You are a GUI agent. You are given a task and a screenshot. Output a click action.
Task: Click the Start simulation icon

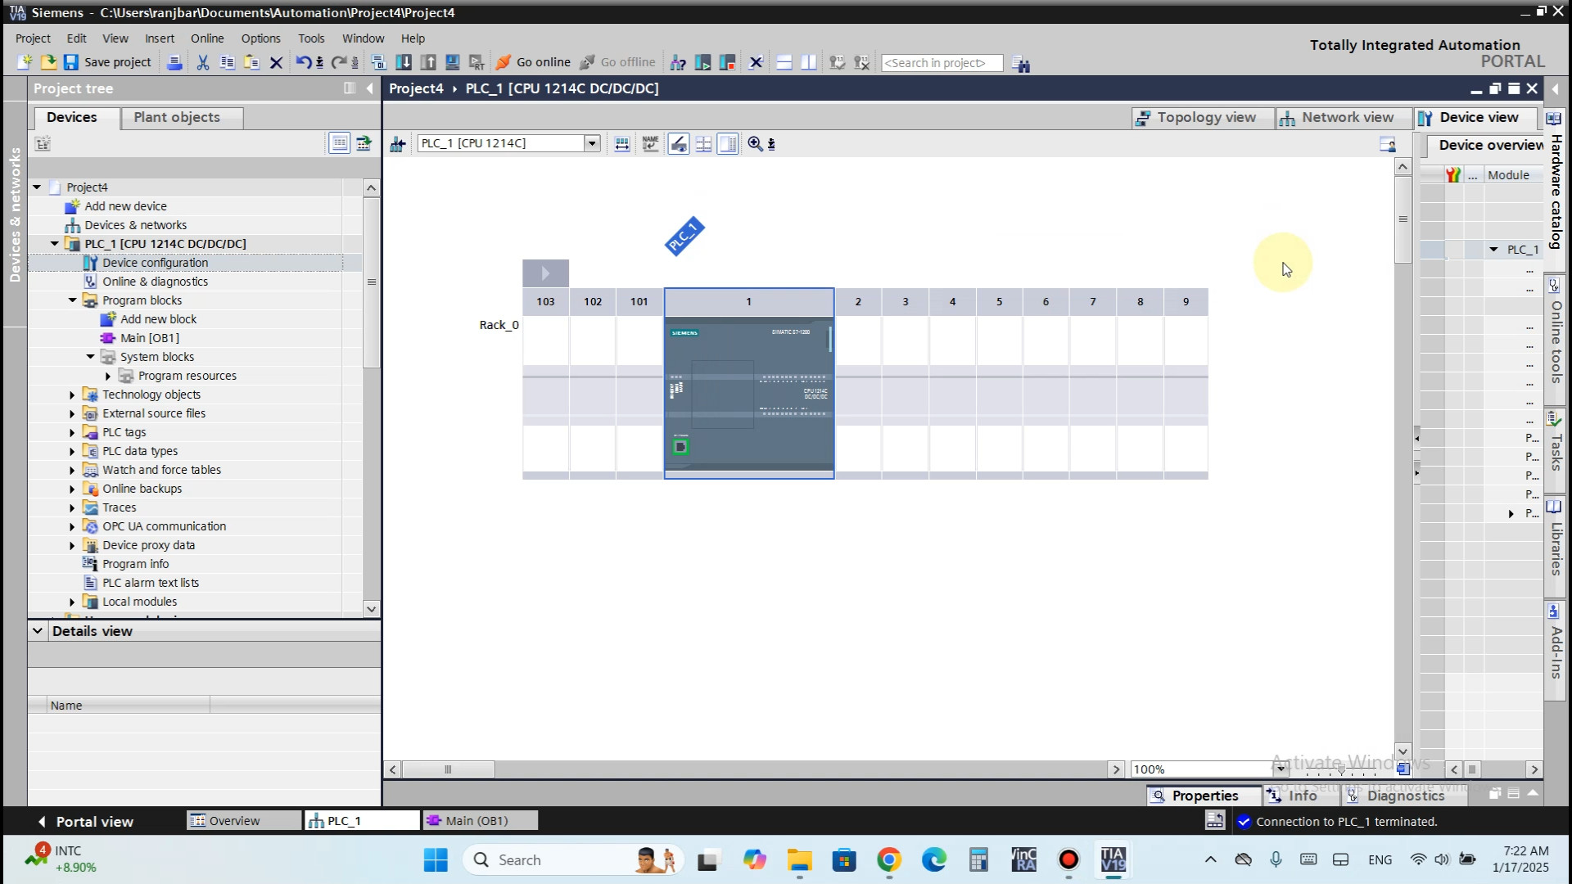coord(452,62)
